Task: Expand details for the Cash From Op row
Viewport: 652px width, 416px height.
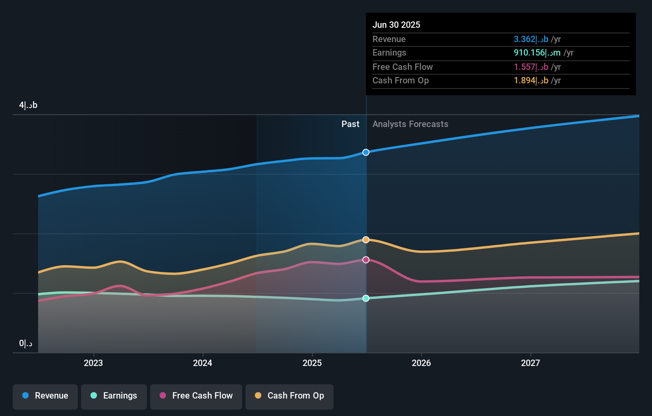Action: coord(401,81)
